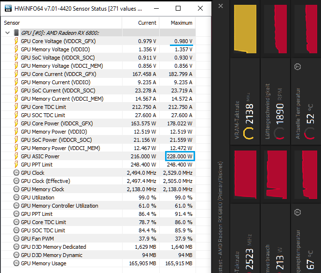The image size is (321, 273).
Task: Close the HWiNFO64 Sensor Status window
Action: (x=200, y=8)
